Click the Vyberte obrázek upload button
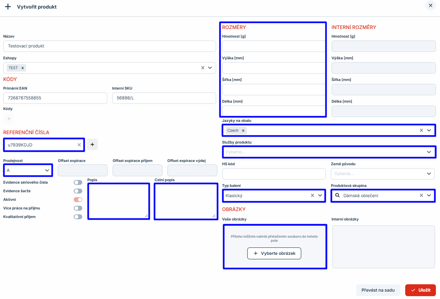Viewport: 440px width, 299px height. coord(274,254)
